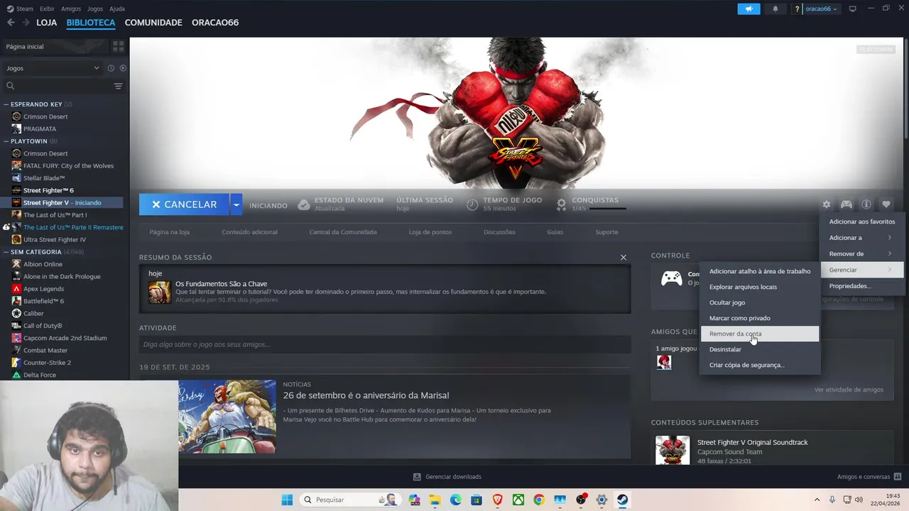Switch library to grid view icon

click(118, 46)
